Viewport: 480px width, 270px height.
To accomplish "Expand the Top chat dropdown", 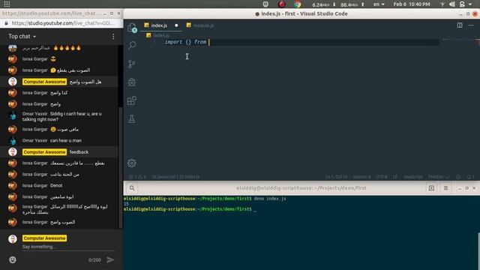I will pyautogui.click(x=22, y=37).
